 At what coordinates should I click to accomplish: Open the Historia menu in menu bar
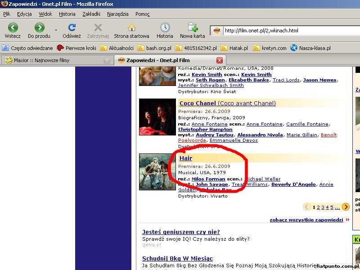click(67, 14)
